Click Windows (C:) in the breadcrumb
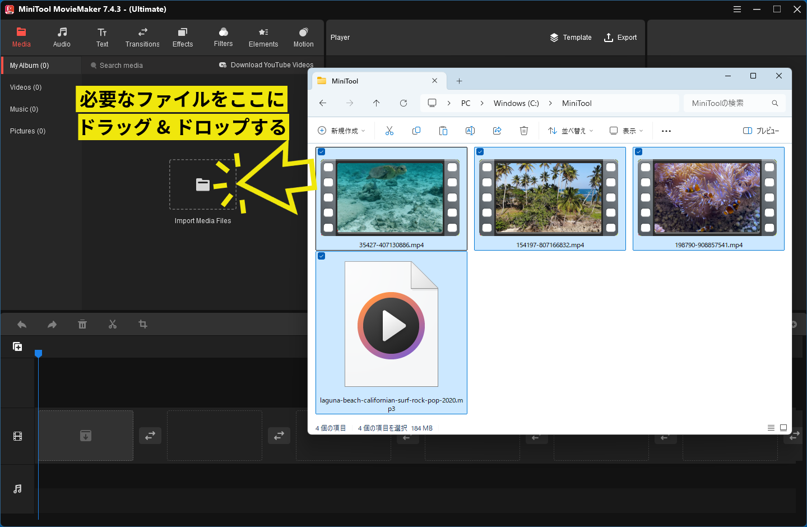This screenshot has width=807, height=527. click(x=516, y=103)
